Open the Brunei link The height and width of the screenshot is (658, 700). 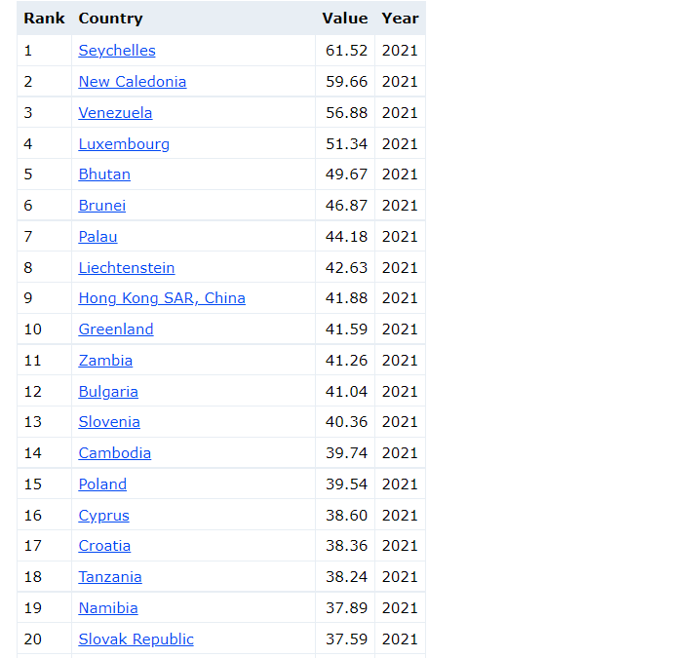(x=102, y=206)
